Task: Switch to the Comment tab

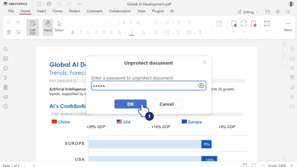Action: [x=94, y=11]
